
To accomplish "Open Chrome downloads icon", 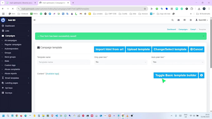I will (x=199, y=9).
